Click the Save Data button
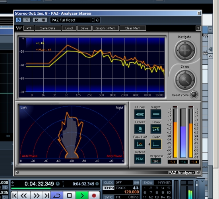This screenshot has height=199, width=219. (48, 28)
